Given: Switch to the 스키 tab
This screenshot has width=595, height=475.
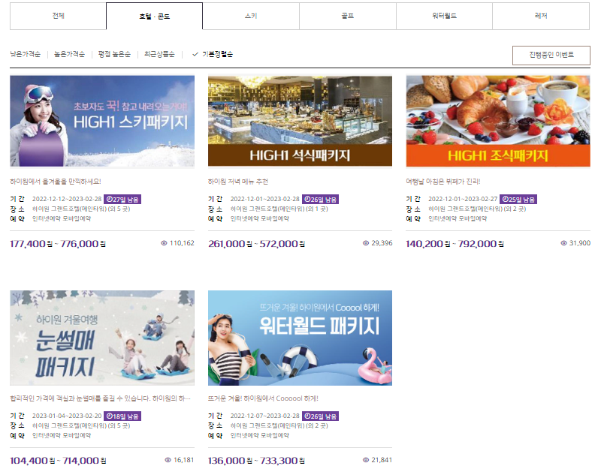Looking at the screenshot, I should [x=251, y=16].
